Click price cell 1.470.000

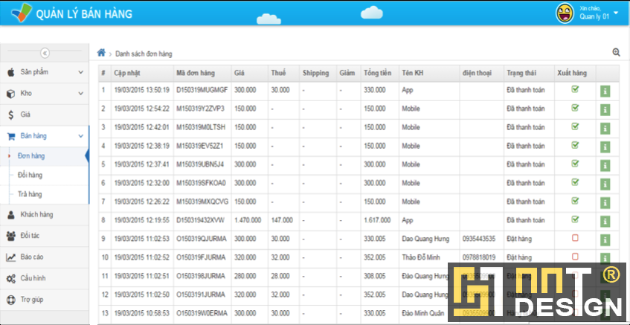coord(248,220)
